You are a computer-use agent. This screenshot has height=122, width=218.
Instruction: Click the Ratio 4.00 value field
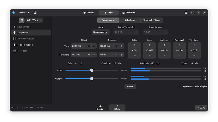(135, 50)
